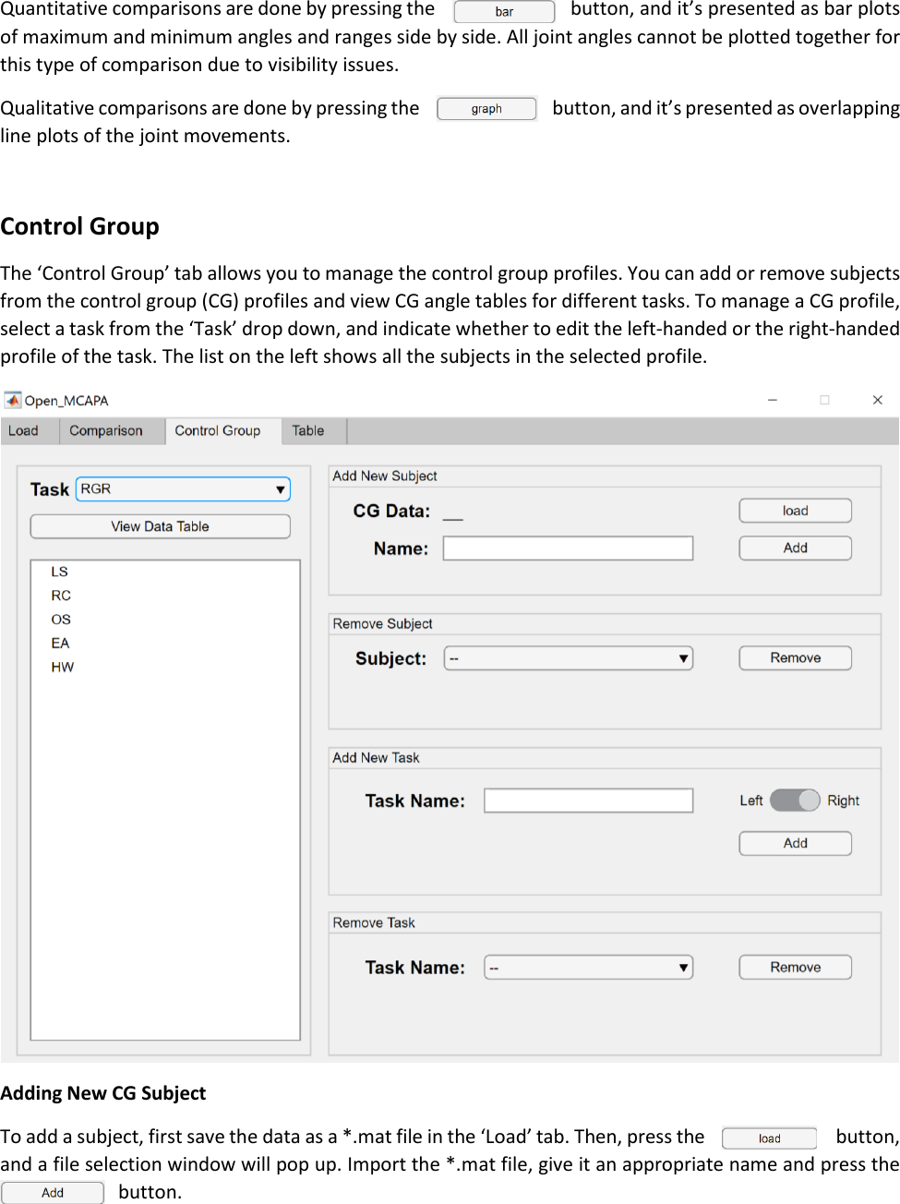Click the bar button image in the text
Image resolution: width=900 pixels, height=1204 pixels.
[x=504, y=12]
